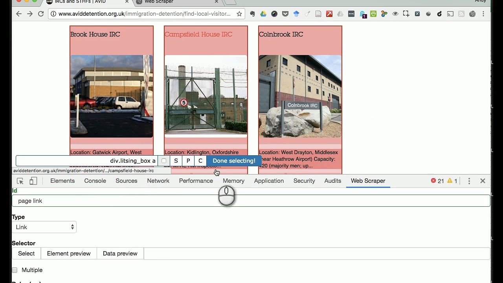Close the DevTools panel
Viewport: 503px width, 283px height.
(x=483, y=181)
